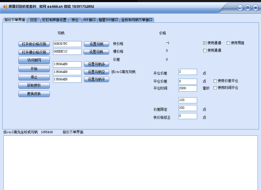Switch to the 持仓 tab
Image resolution: width=261 pixels, height=190 pixels.
[x=75, y=20]
